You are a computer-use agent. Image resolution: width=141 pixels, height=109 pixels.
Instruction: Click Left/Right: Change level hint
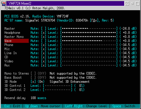[86, 106]
